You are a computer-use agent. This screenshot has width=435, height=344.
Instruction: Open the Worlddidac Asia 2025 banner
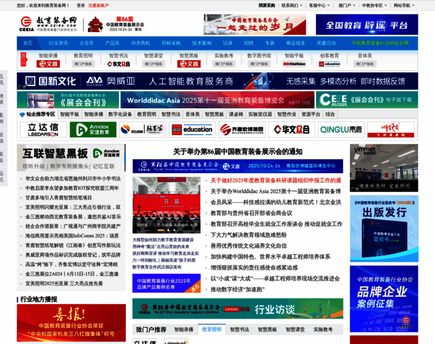(x=217, y=100)
